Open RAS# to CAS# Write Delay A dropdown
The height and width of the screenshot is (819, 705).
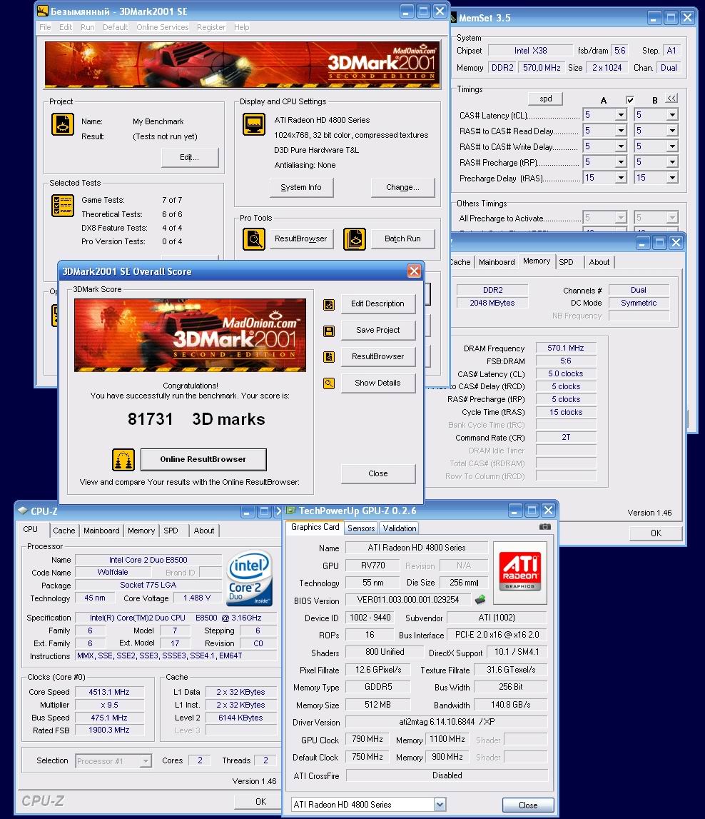point(621,146)
